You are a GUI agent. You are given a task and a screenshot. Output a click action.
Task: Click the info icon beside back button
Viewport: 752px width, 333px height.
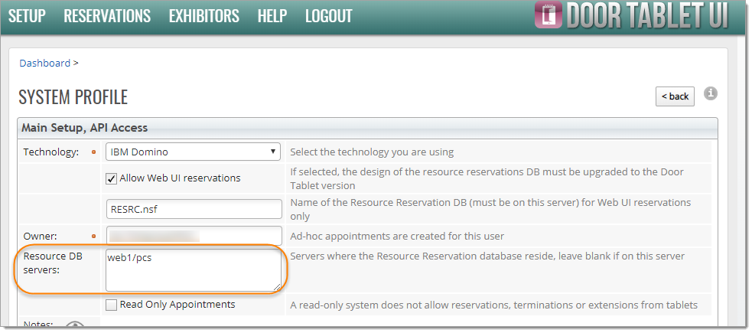710,93
